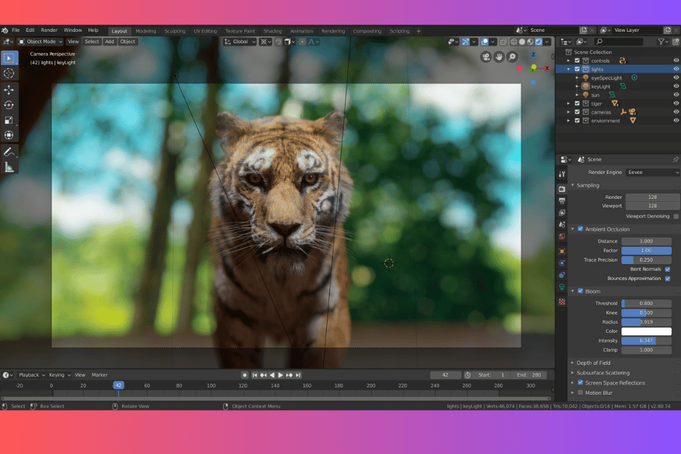Uncheck the Bloom checkbox
681x454 pixels.
pyautogui.click(x=580, y=291)
